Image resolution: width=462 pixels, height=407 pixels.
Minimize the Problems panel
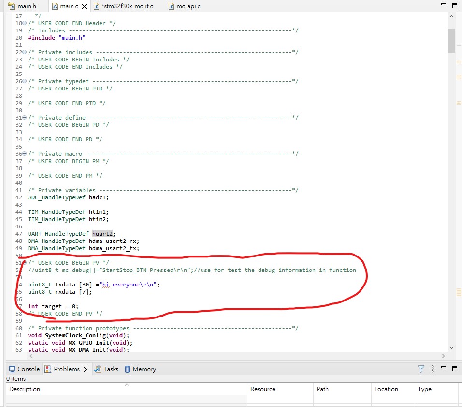pyautogui.click(x=443, y=369)
